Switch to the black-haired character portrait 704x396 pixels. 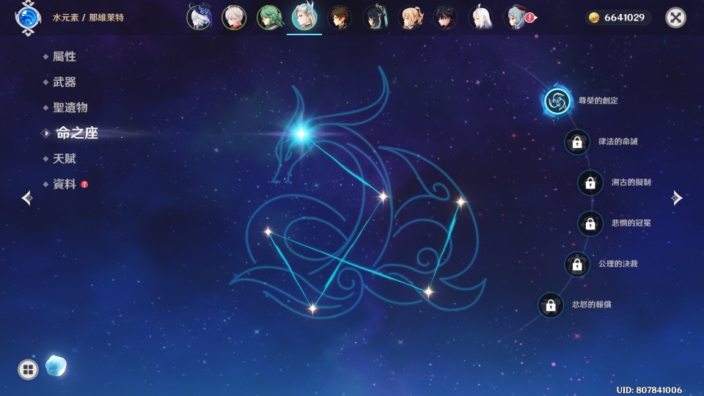pos(445,17)
